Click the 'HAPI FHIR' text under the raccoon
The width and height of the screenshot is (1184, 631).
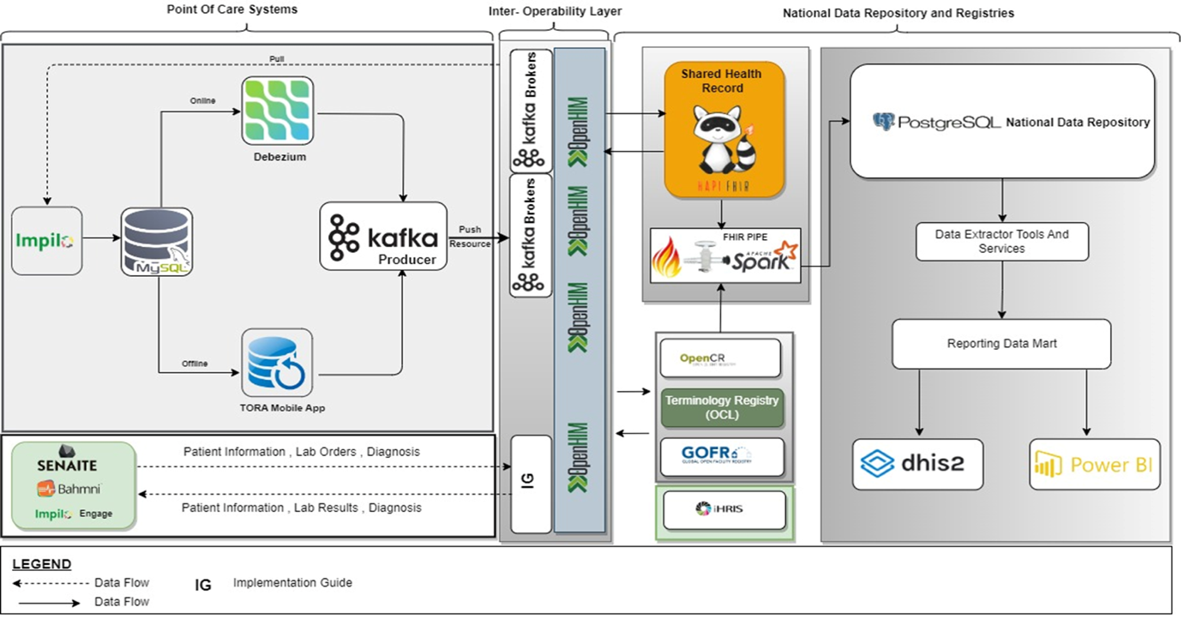pos(725,185)
